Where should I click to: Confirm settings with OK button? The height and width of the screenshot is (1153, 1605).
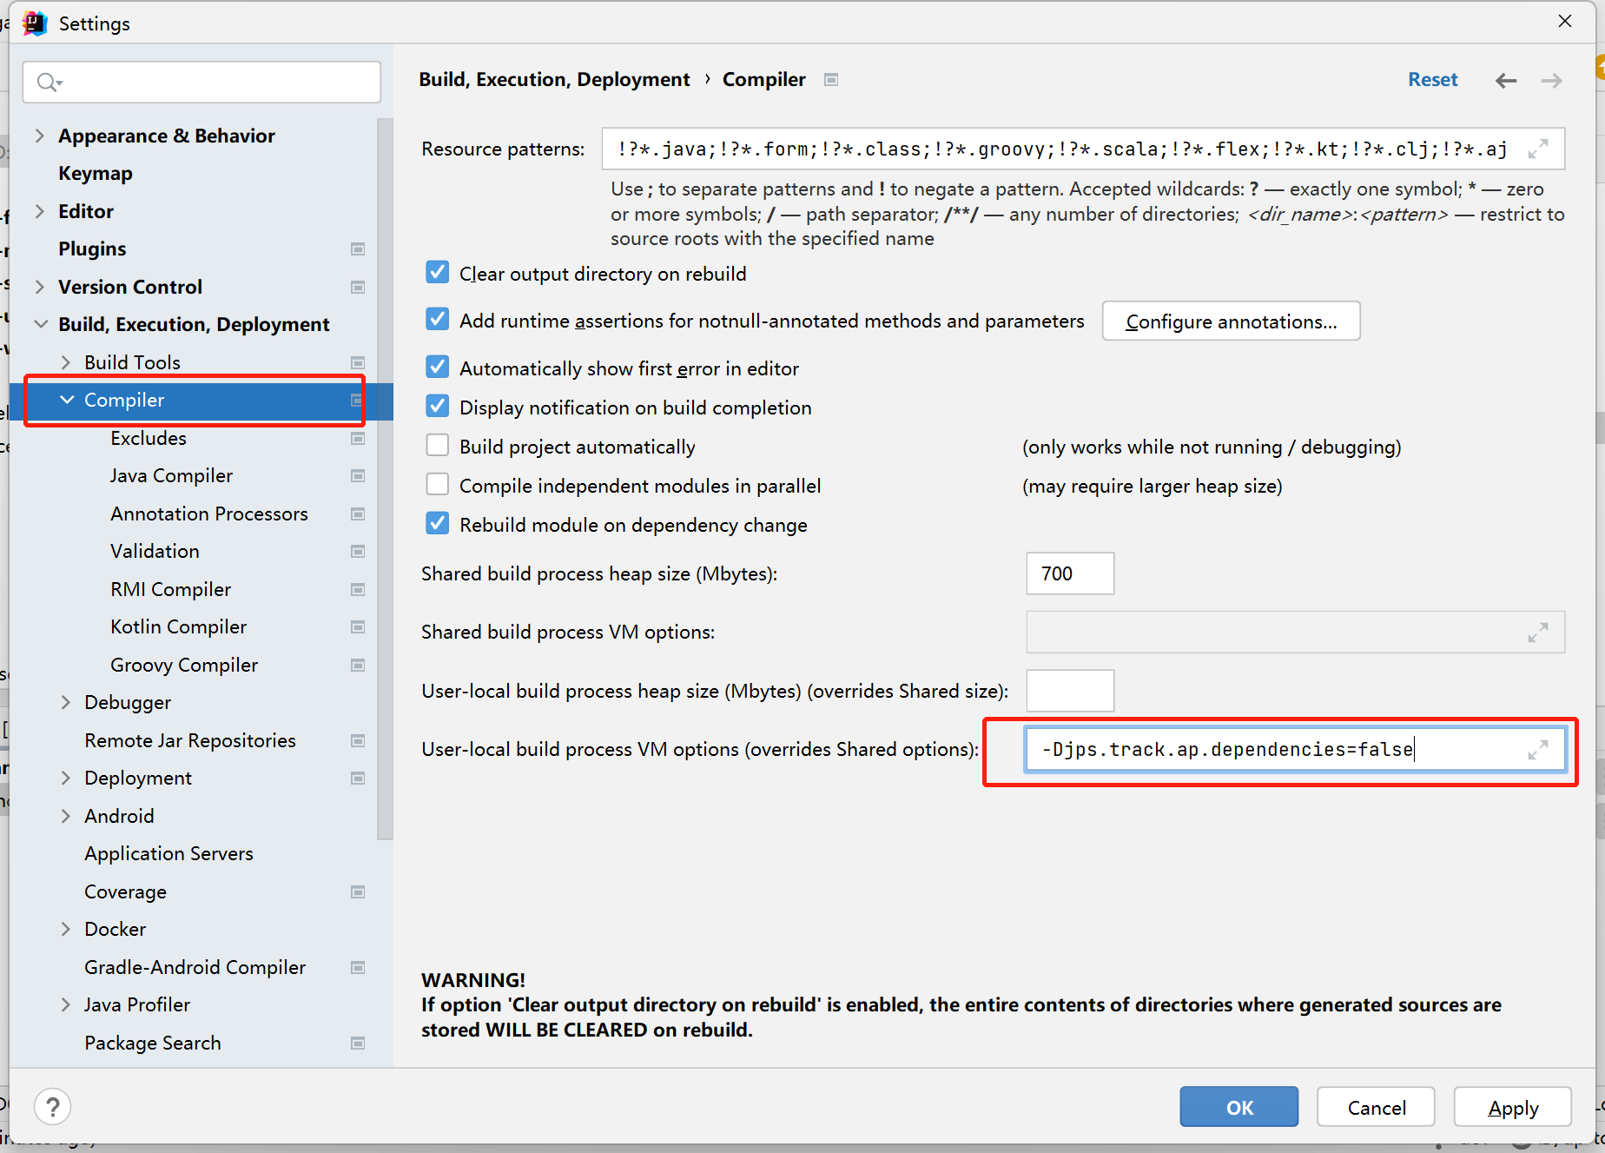[1239, 1107]
